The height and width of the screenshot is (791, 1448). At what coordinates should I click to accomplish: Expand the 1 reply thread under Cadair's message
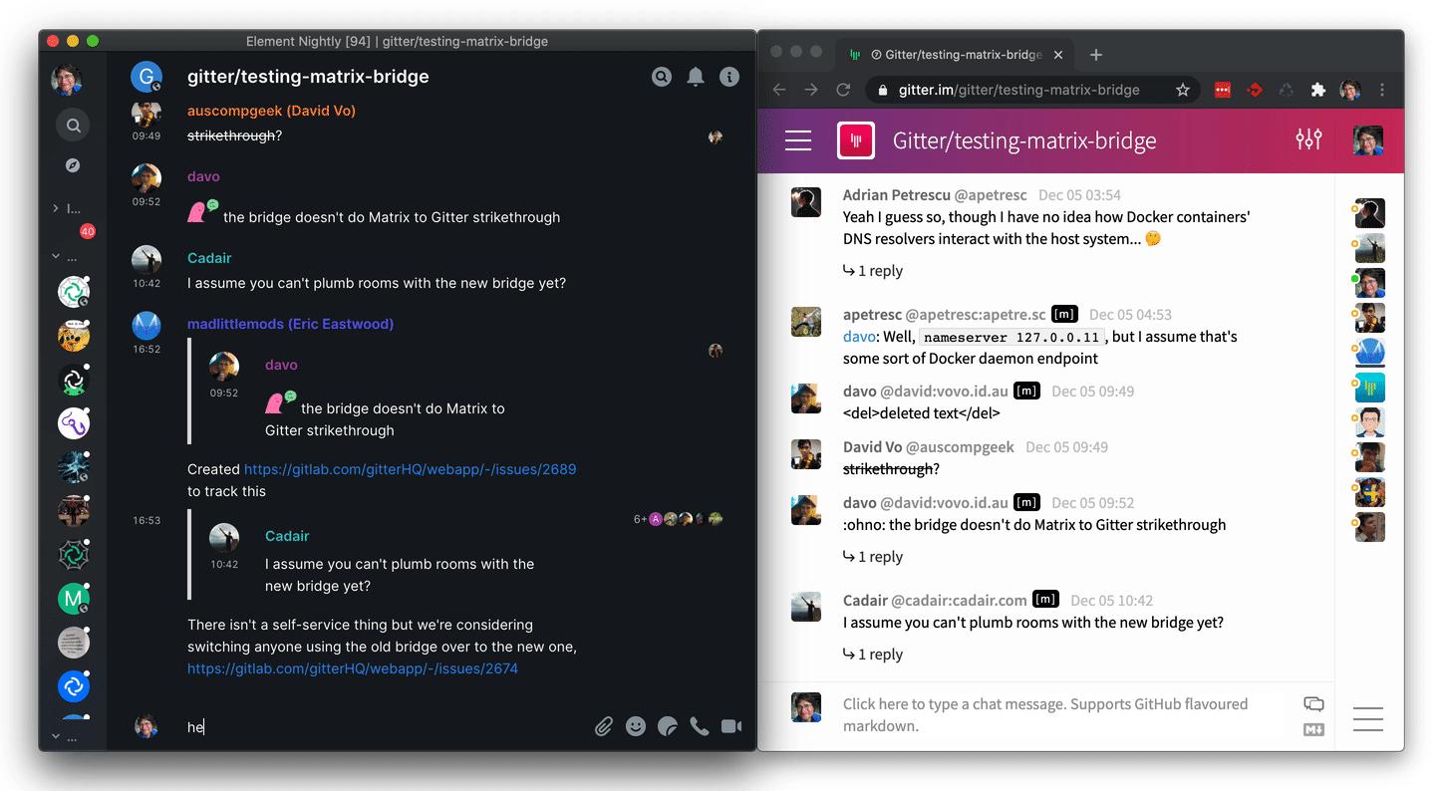873,654
